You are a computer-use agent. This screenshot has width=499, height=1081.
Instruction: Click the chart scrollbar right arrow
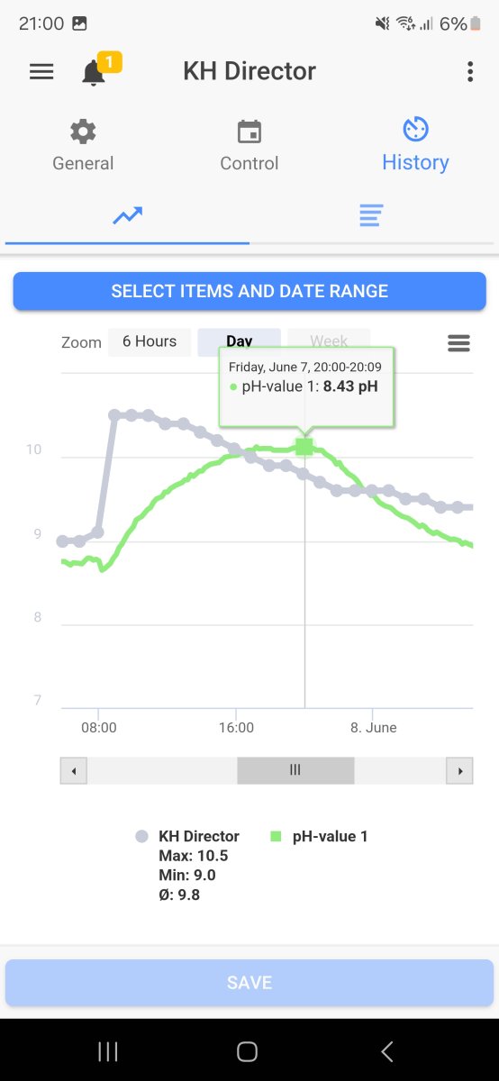[460, 771]
